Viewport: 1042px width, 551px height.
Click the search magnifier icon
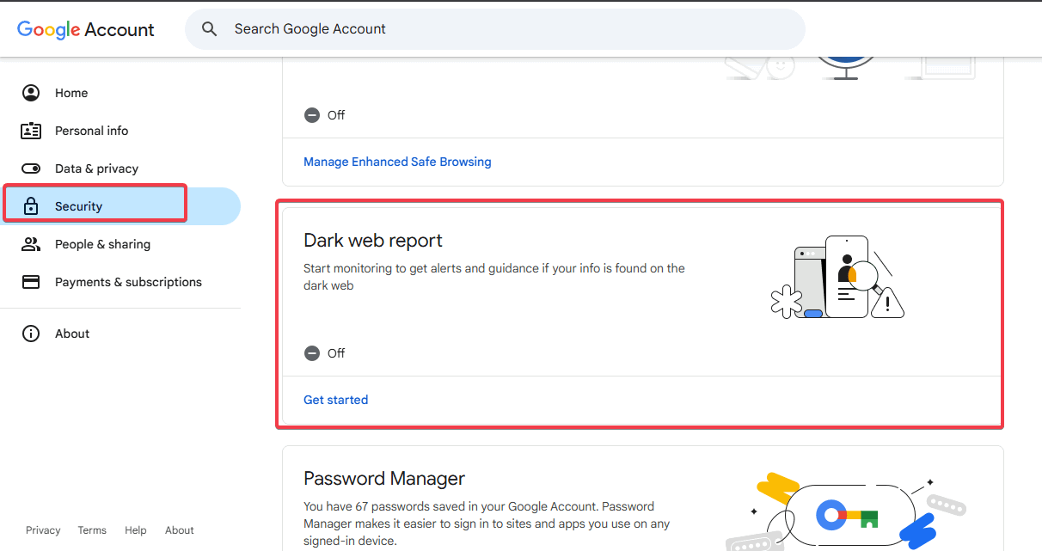(x=209, y=28)
